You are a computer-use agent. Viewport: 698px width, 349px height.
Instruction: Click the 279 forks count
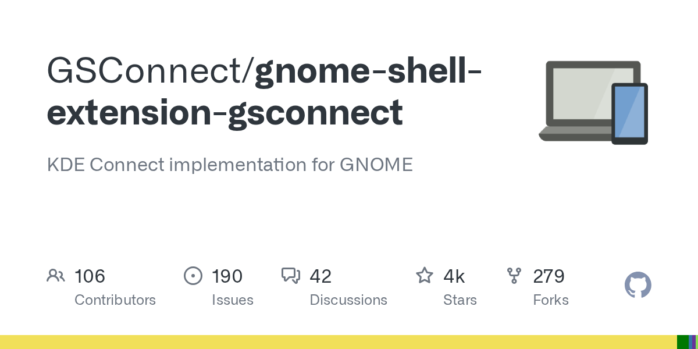click(549, 276)
